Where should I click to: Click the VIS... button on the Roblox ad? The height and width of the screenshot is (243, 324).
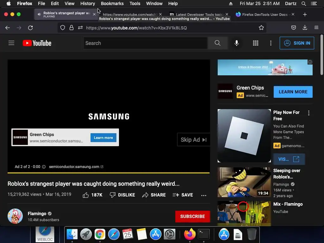coord(289,159)
